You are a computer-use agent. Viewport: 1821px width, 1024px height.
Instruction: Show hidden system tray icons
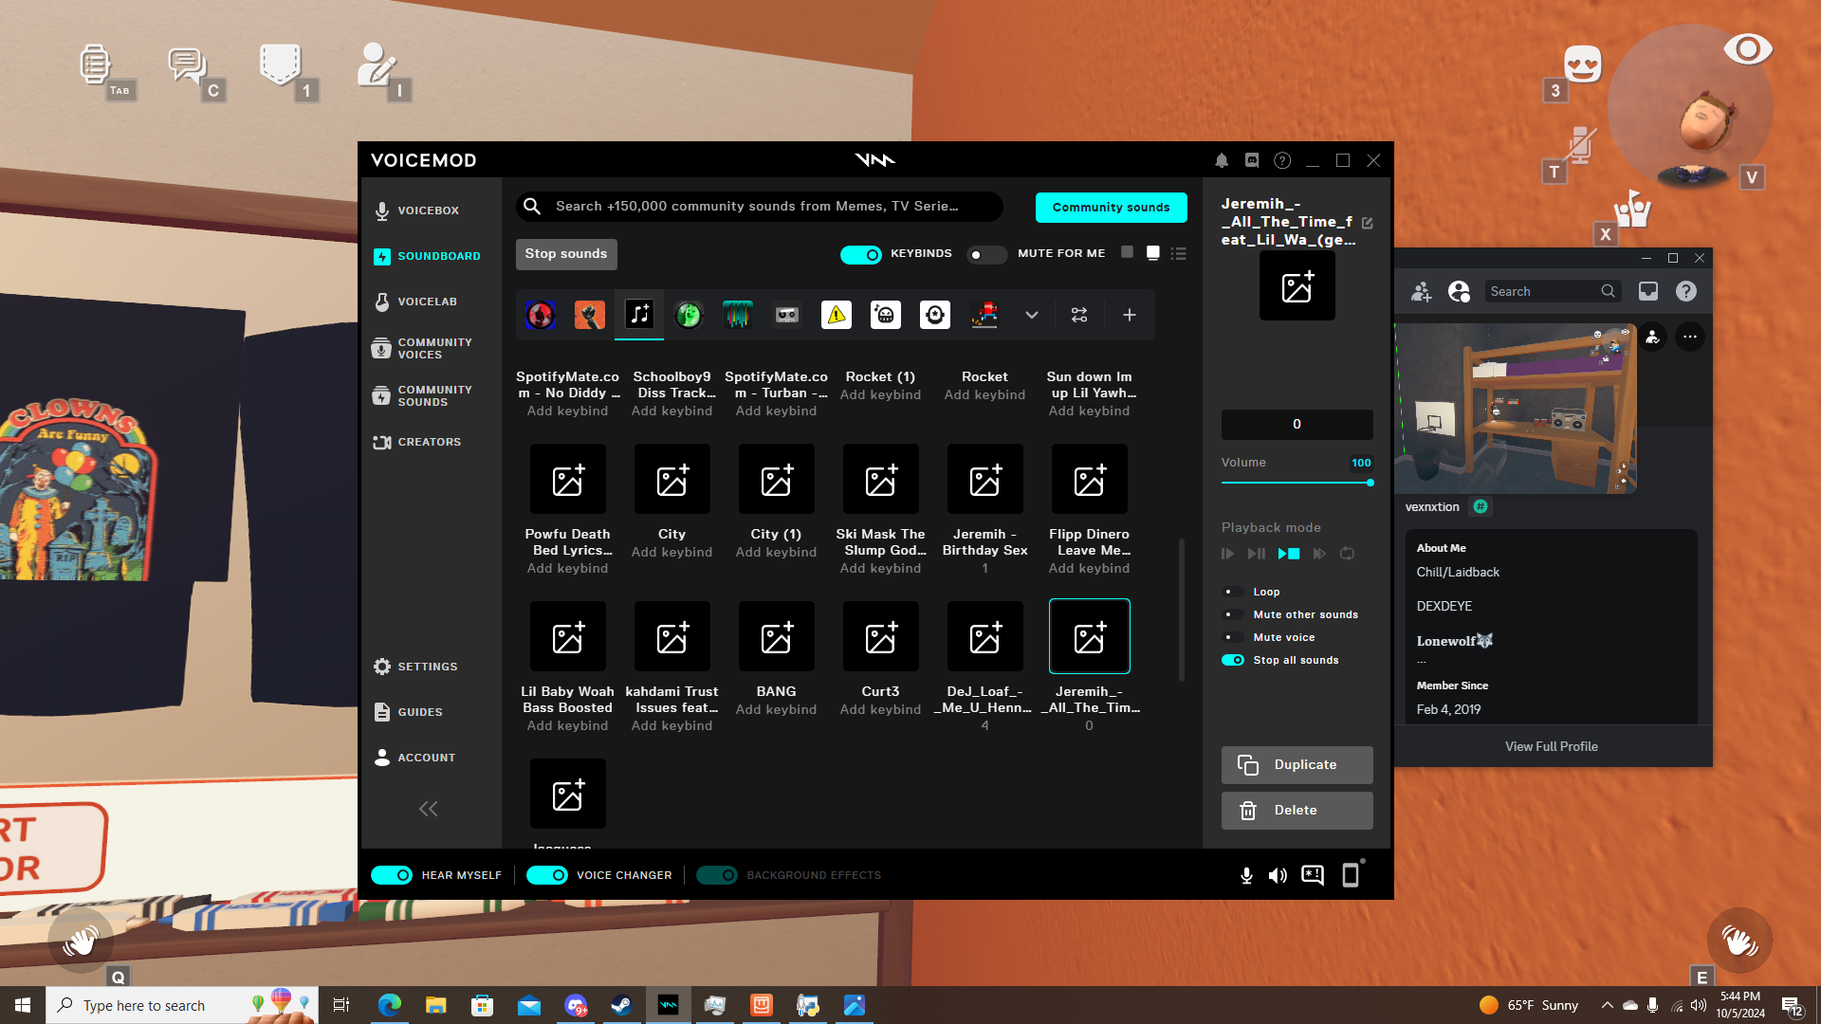coord(1607,1005)
